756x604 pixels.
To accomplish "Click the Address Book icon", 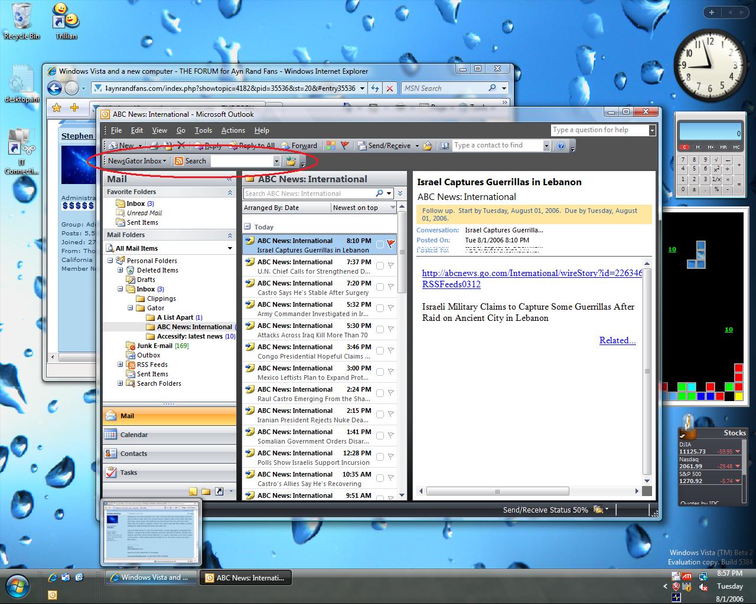I will point(444,146).
